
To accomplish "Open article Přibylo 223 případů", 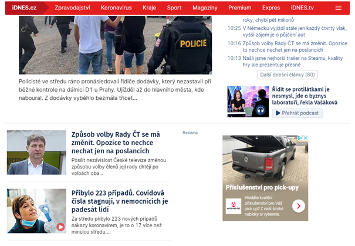I will (120, 201).
